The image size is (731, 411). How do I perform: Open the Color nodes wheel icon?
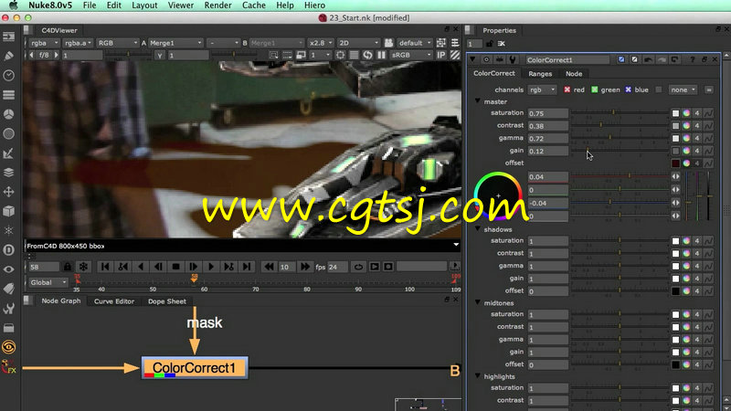(x=8, y=114)
